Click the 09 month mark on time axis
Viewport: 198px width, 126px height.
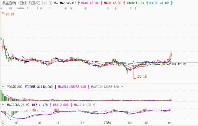click(x=17, y=123)
